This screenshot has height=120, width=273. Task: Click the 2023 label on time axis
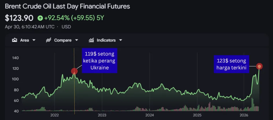[102, 115]
